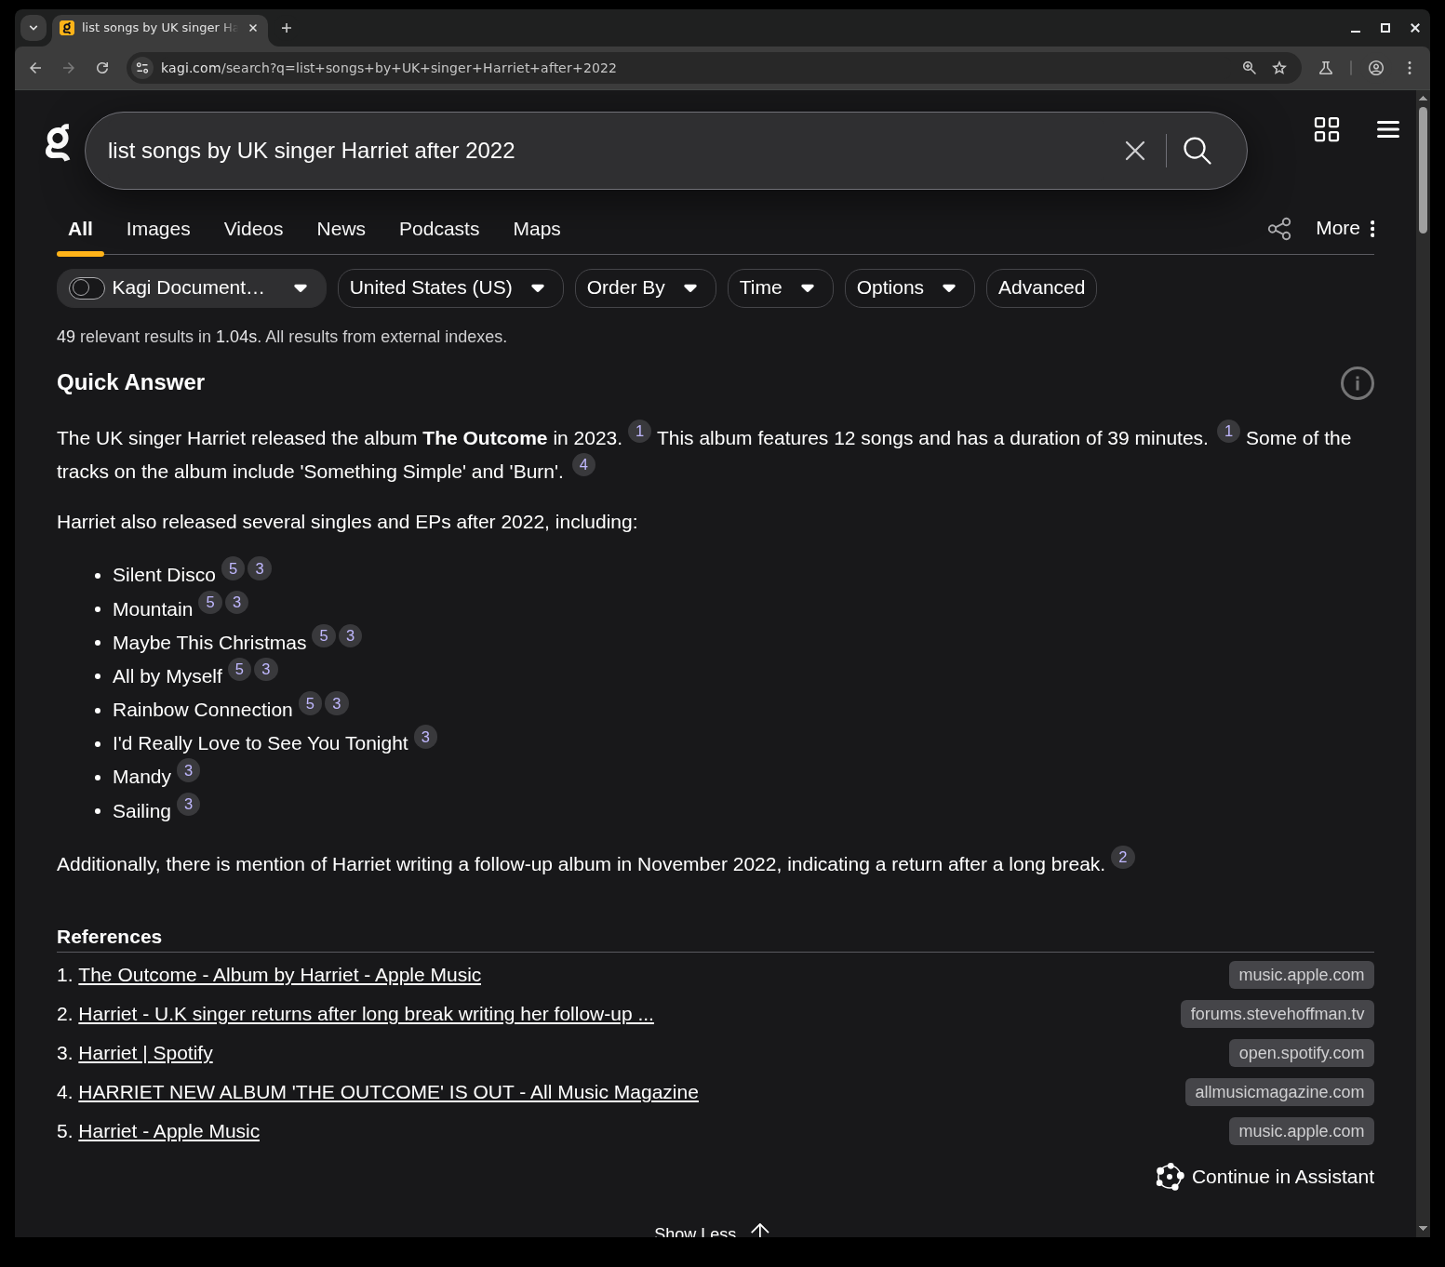Click the 'All by Myself' list item
1445x1267 pixels.
[x=167, y=676]
